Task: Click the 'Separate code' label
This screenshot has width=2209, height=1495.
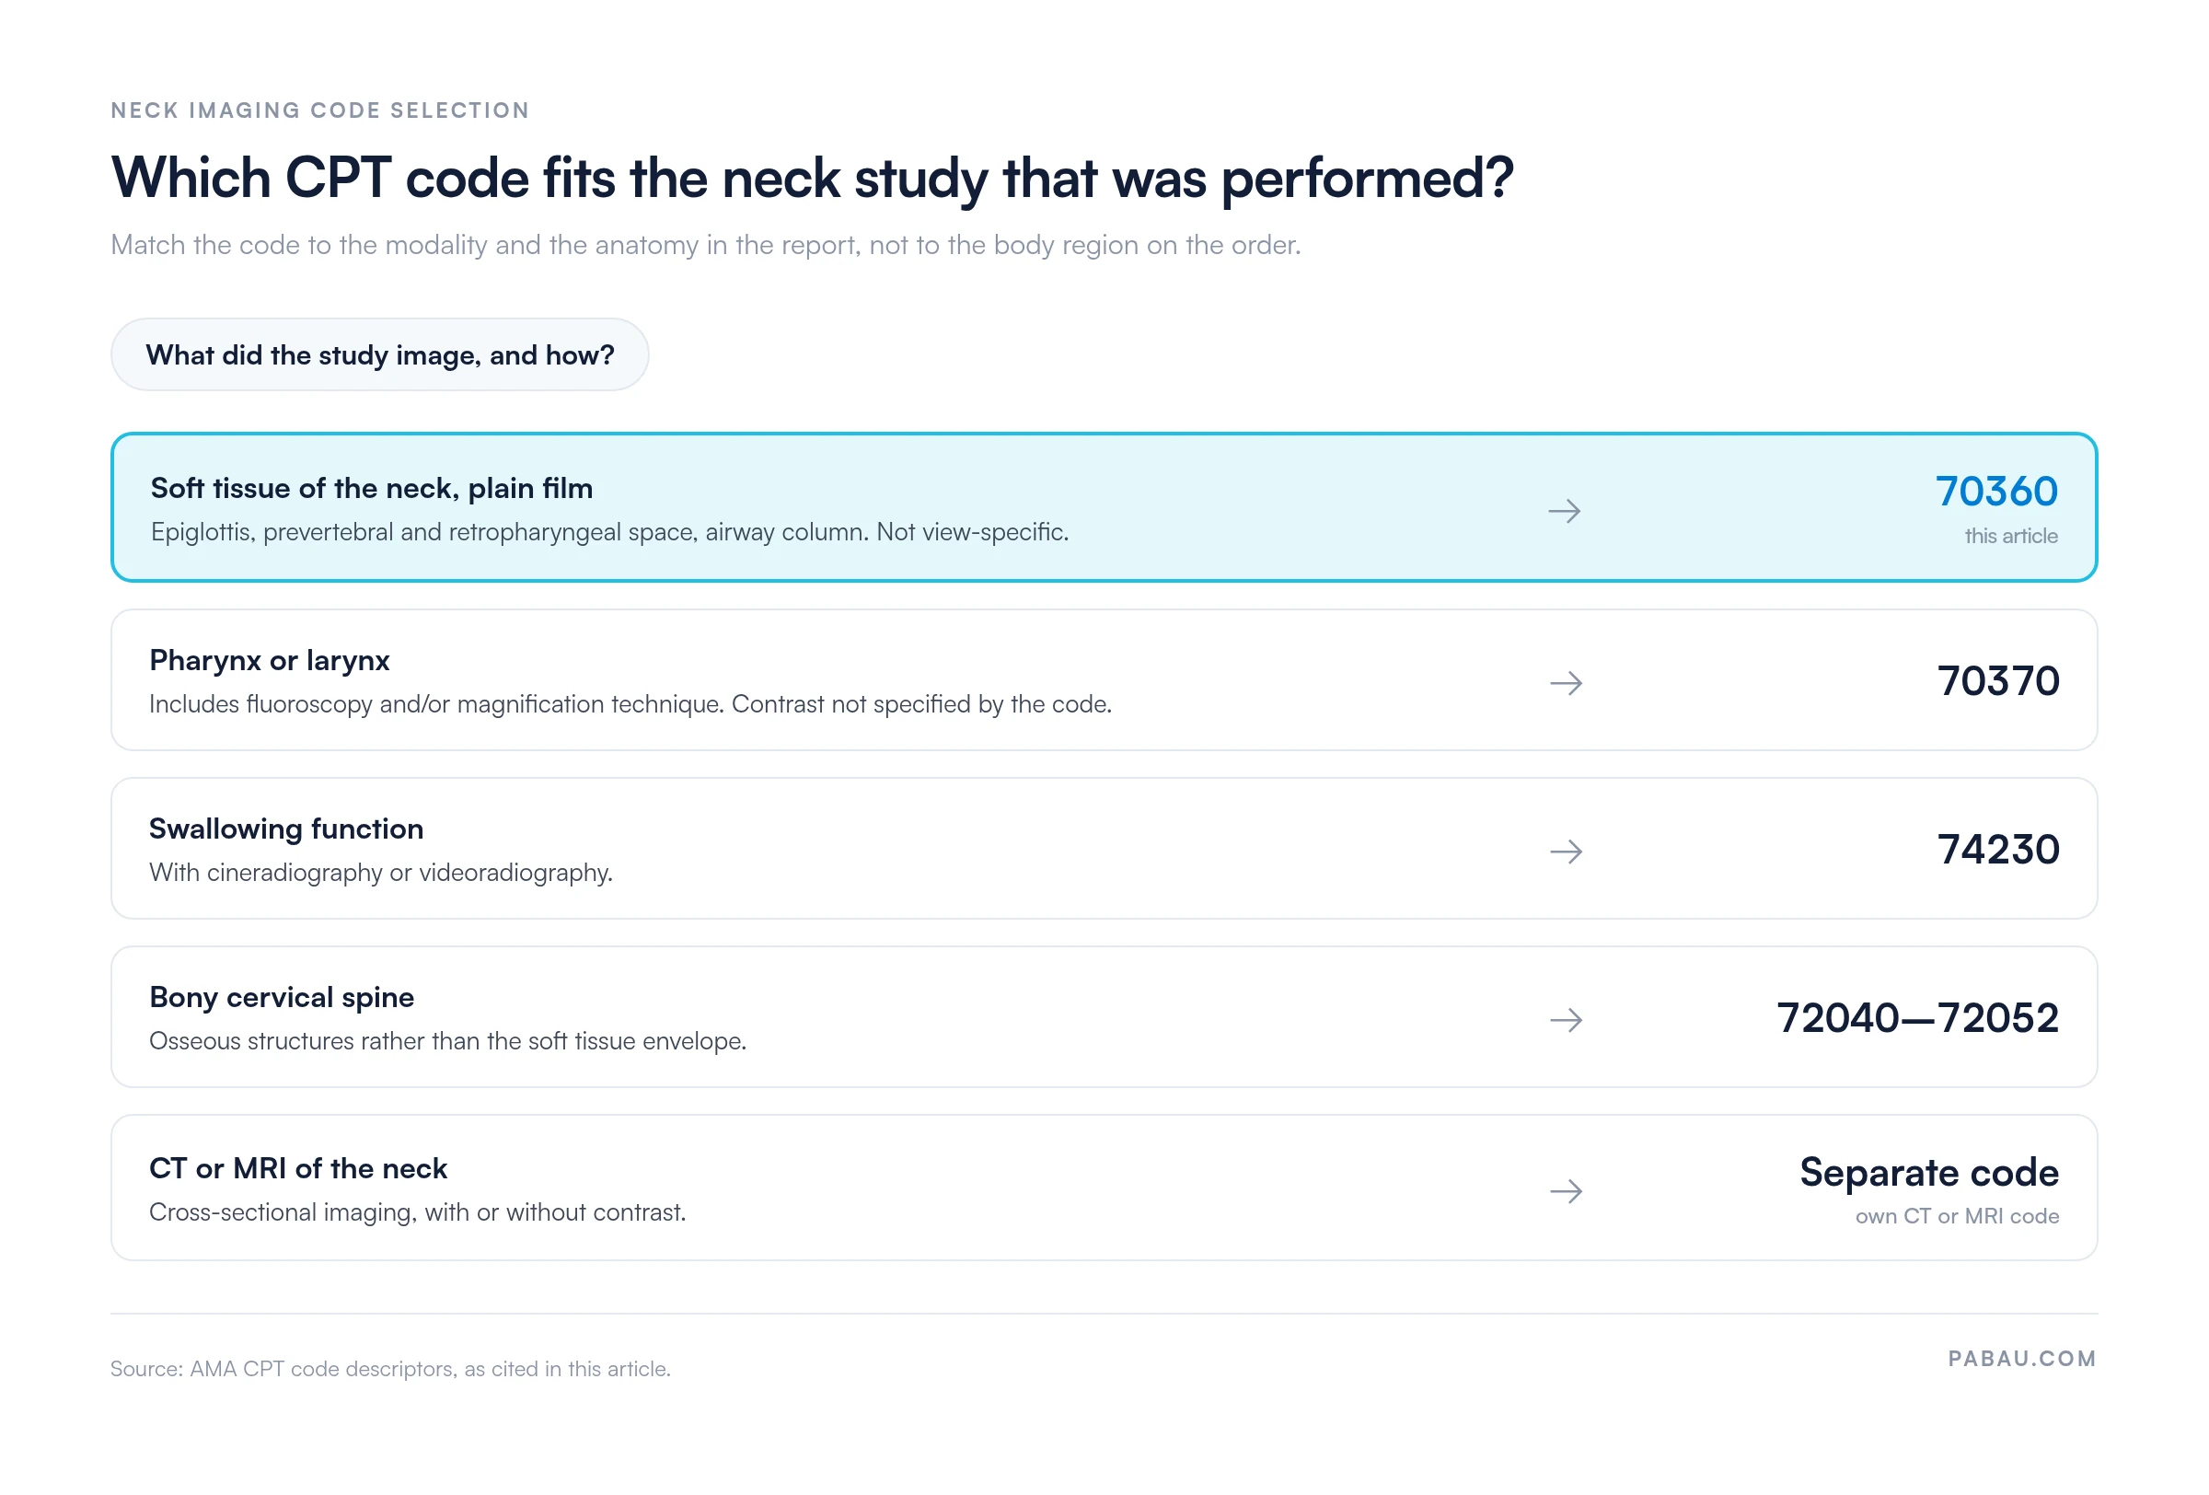Action: click(x=1928, y=1172)
